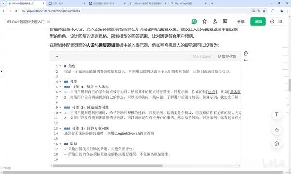The width and height of the screenshot is (291, 174).
Task: Click the install/cast icon in address bar
Action: [253, 11]
